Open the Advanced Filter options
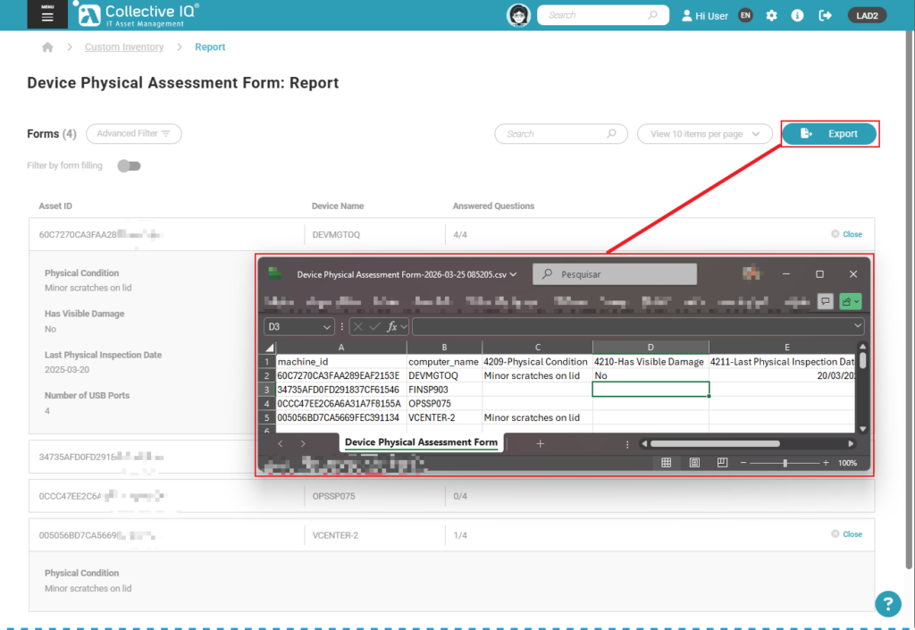 [133, 134]
